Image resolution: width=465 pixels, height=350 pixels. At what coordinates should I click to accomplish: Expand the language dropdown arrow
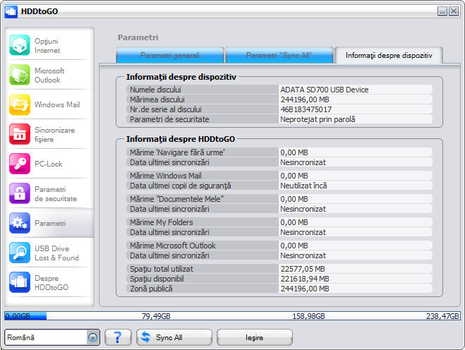point(92,338)
